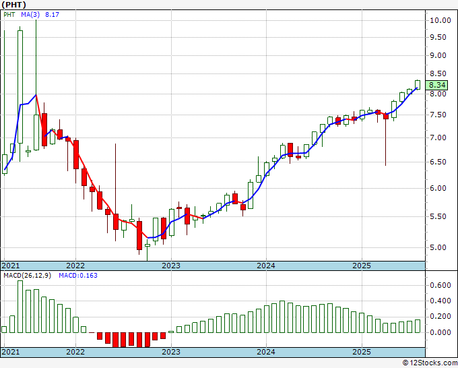
Task: Open the 12Stocks.com copyright link
Action: (430, 363)
